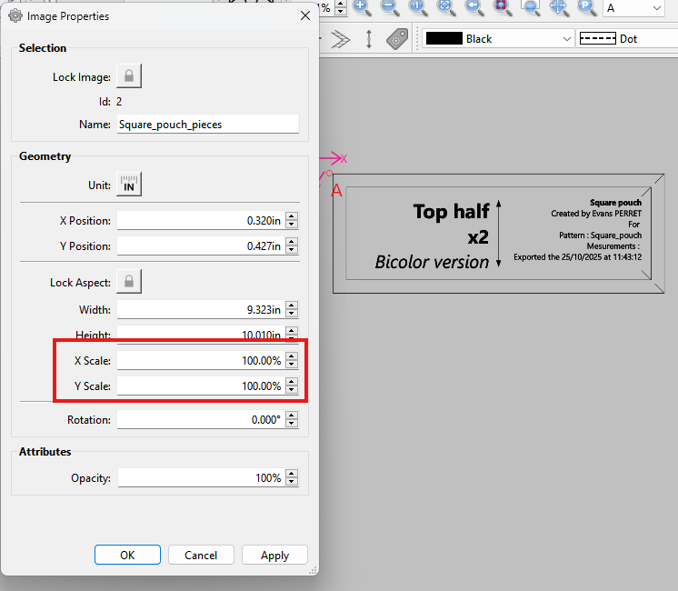Image resolution: width=678 pixels, height=591 pixels.
Task: Click the Zoom Previous arrow icon
Action: [x=474, y=7]
